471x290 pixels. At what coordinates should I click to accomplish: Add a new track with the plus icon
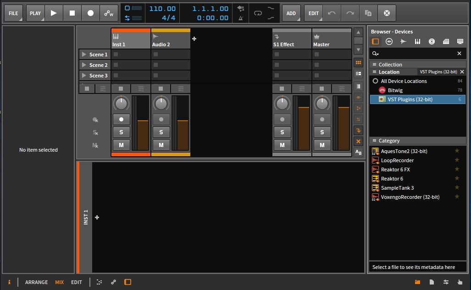[194, 39]
